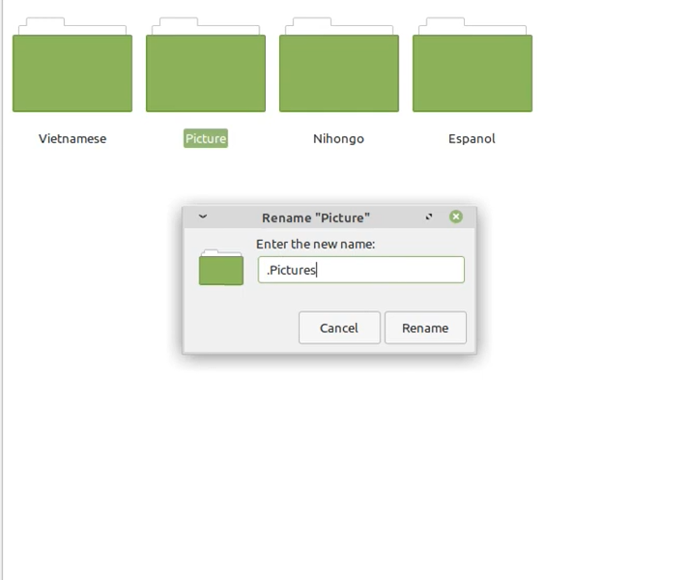690x580 pixels.
Task: Click the folder icon inside the Rename dialog
Action: pos(221,267)
